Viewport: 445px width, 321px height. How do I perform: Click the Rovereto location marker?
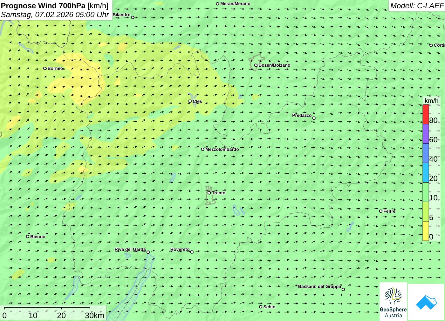click(192, 252)
